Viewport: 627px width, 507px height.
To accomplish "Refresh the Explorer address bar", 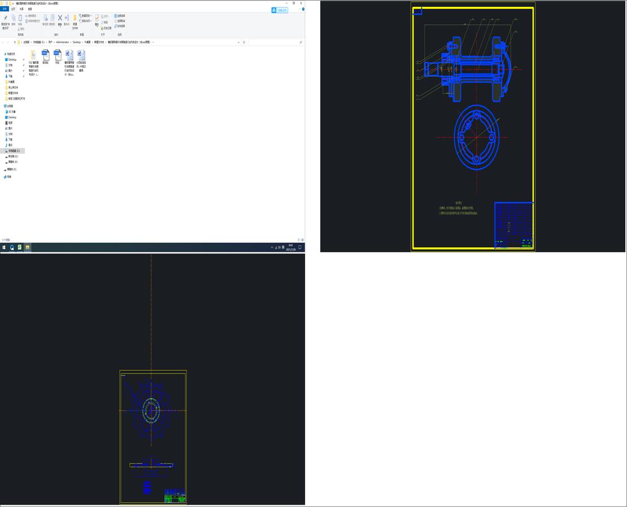I will point(244,42).
